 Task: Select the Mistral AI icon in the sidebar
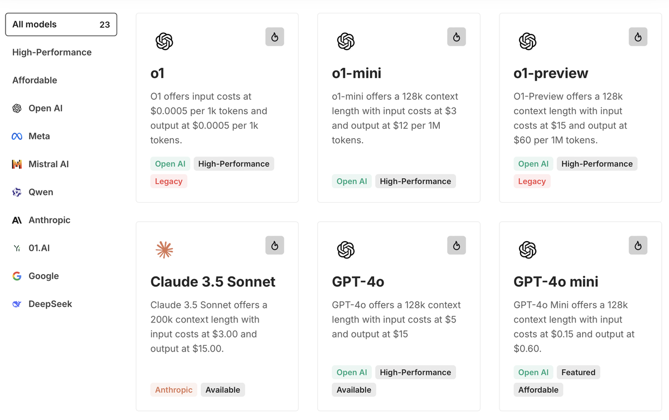tap(17, 164)
